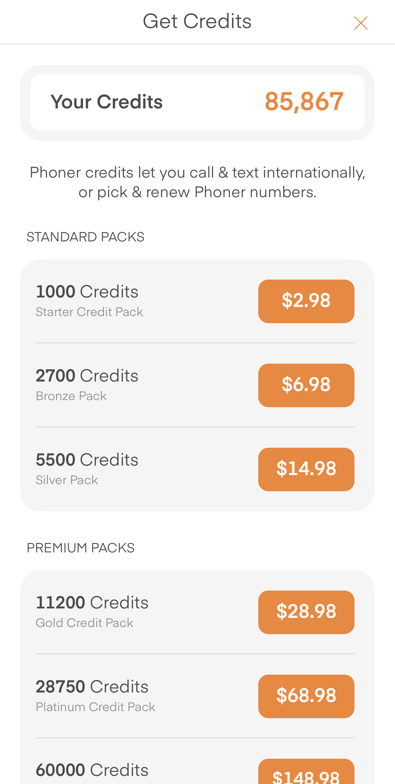Select the 60000 Credits pack title

point(92,770)
